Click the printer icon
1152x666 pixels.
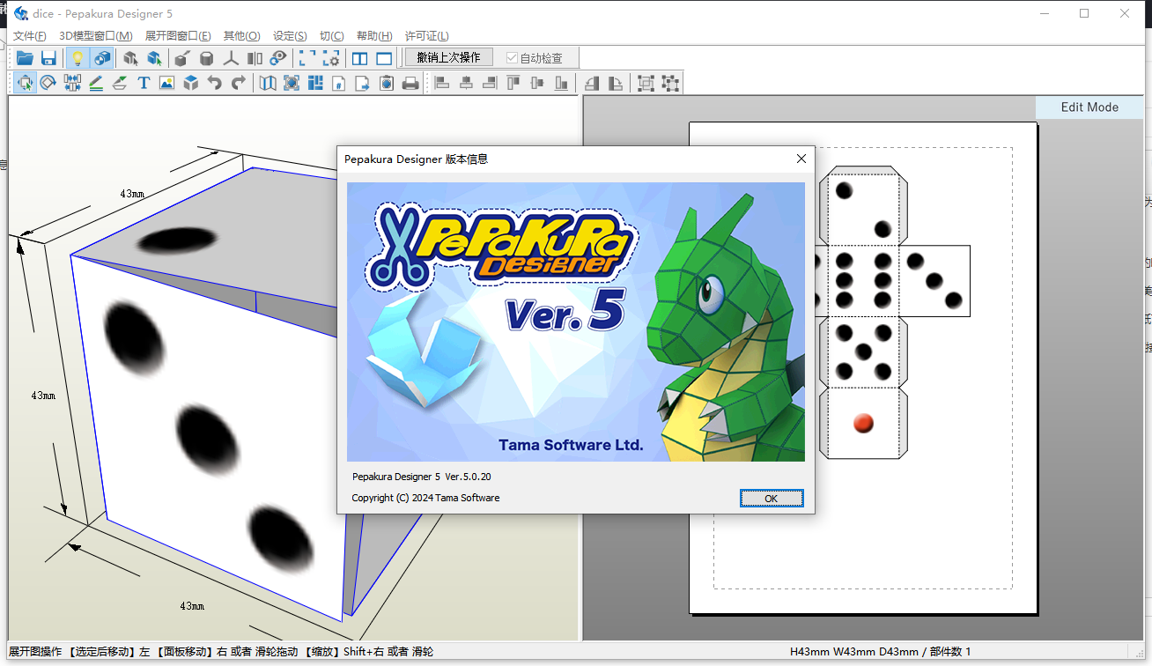tap(410, 83)
